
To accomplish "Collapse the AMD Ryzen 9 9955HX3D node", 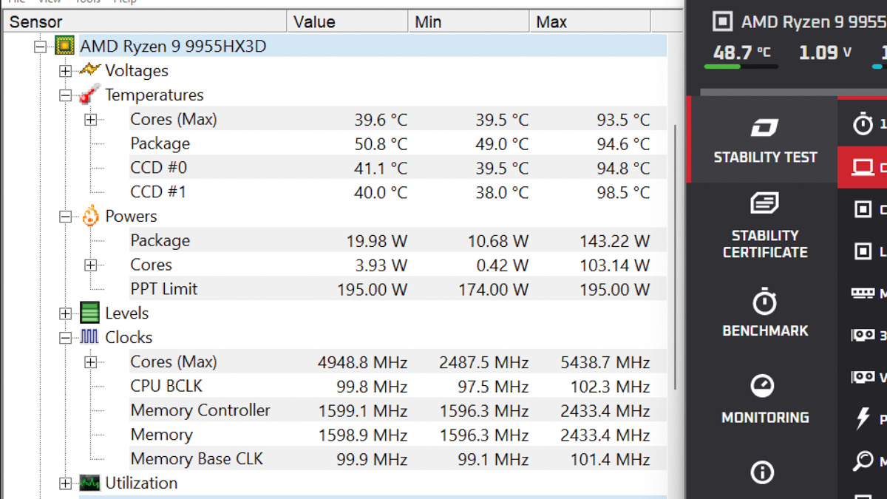I will 40,47.
